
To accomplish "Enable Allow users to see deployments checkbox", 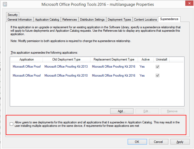I will 11,124.
